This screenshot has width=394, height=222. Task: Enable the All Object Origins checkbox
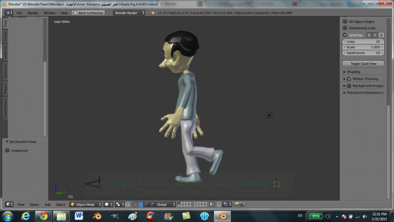pyautogui.click(x=345, y=22)
